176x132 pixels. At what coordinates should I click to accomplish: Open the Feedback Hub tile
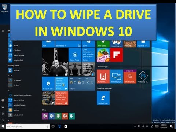[x=103, y=98]
